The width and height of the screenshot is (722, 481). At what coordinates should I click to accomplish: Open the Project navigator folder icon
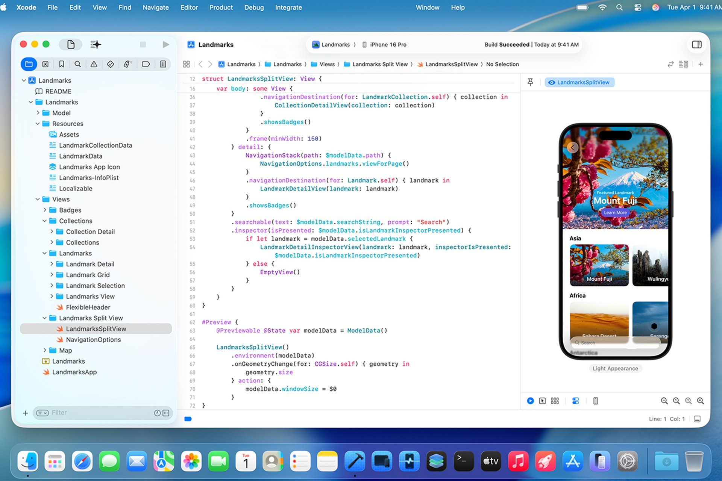[x=29, y=64]
